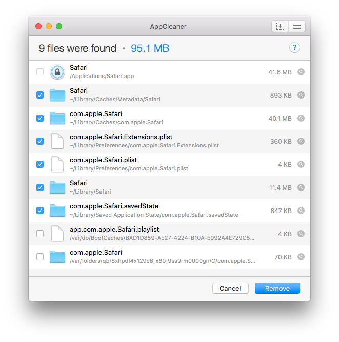Show the 893 KB Safari folder in Finder

301,95
